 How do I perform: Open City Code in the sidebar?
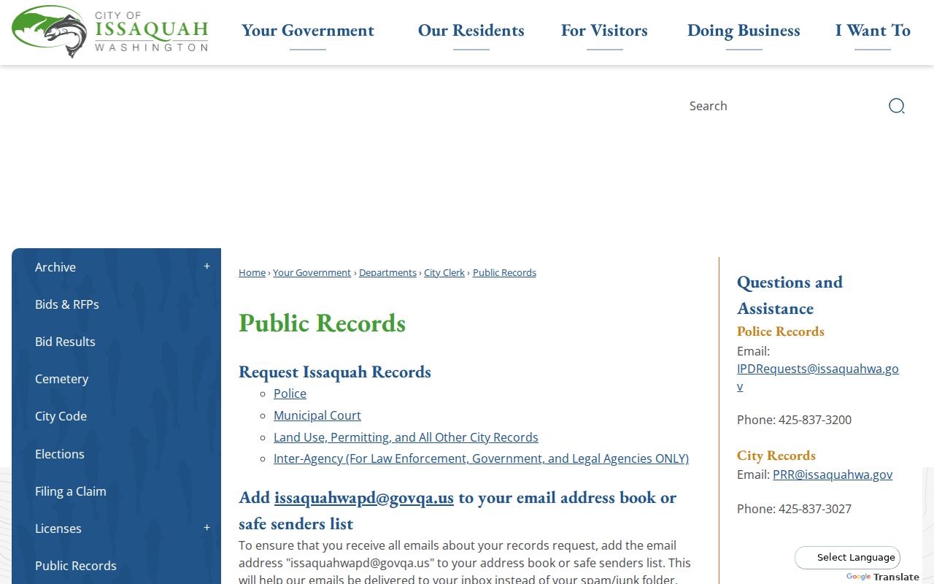[61, 416]
